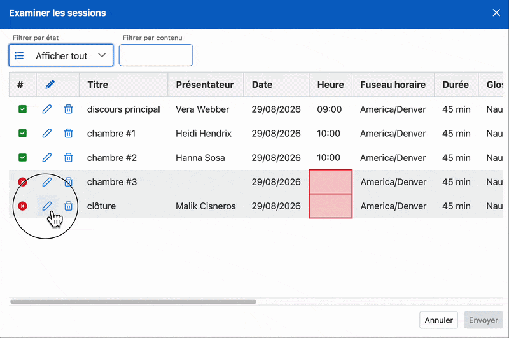The height and width of the screenshot is (338, 509).
Task: Click the Présentateur column header
Action: click(206, 85)
